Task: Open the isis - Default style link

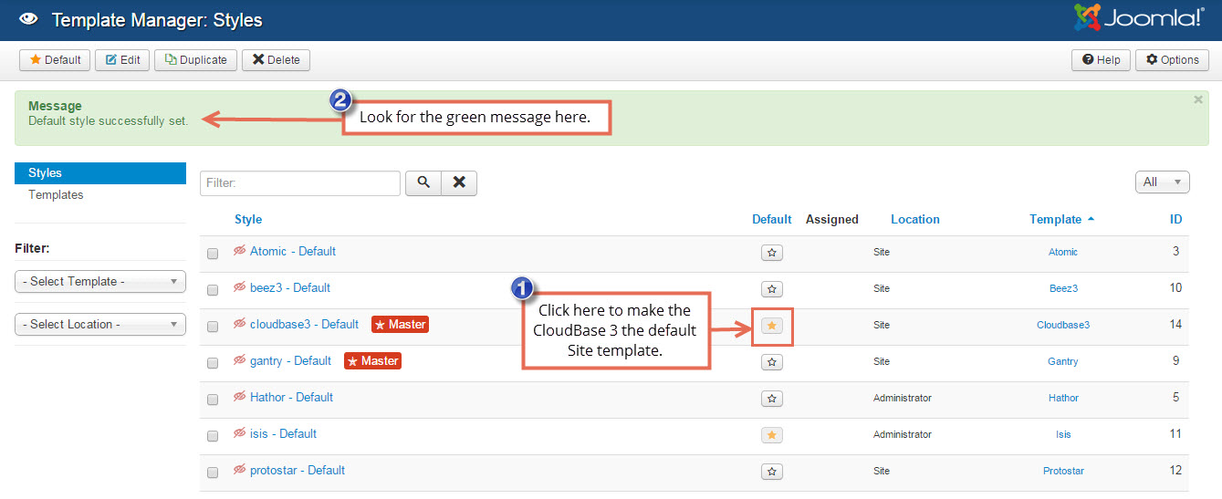Action: [284, 434]
